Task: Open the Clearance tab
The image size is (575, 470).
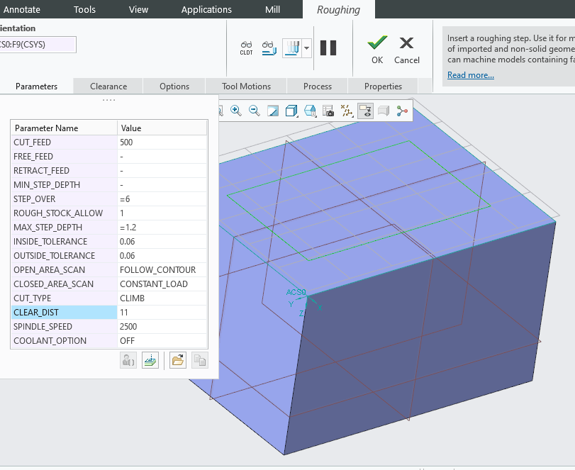Action: (108, 86)
